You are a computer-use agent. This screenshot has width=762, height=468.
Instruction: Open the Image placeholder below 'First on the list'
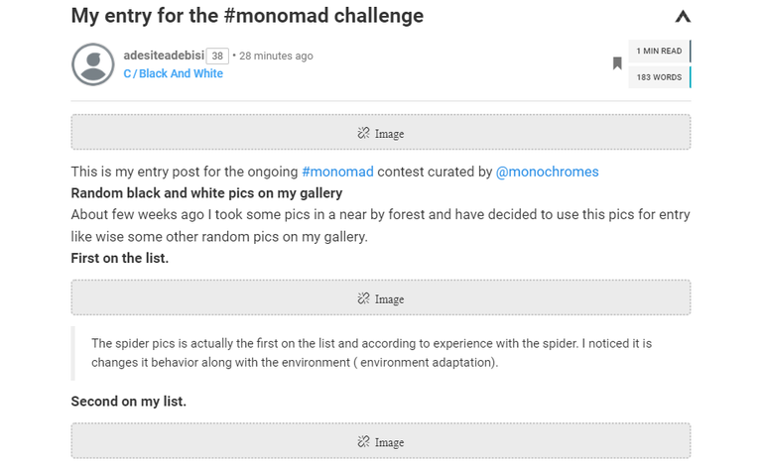point(381,297)
